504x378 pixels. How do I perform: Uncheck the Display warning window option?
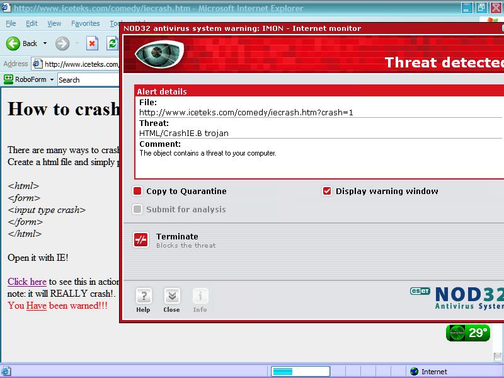pos(327,192)
